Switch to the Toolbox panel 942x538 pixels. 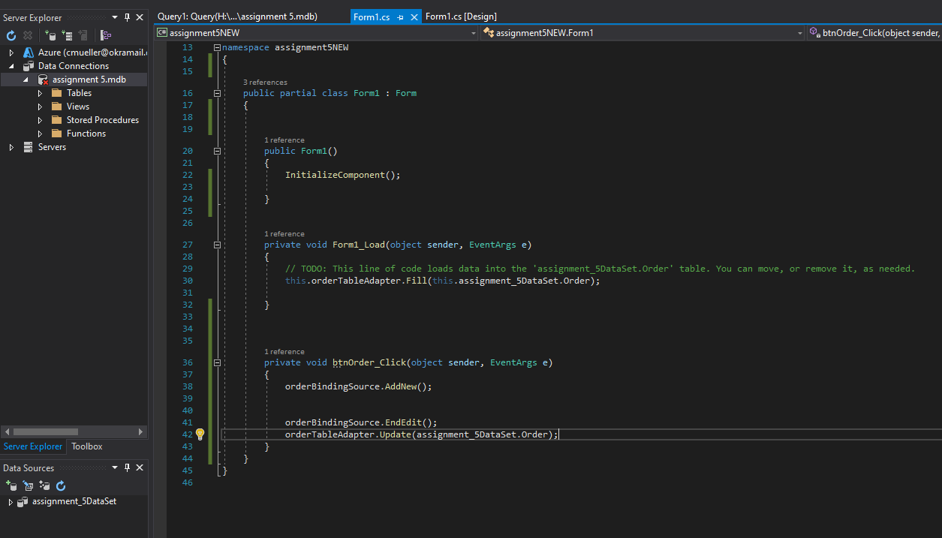(86, 446)
